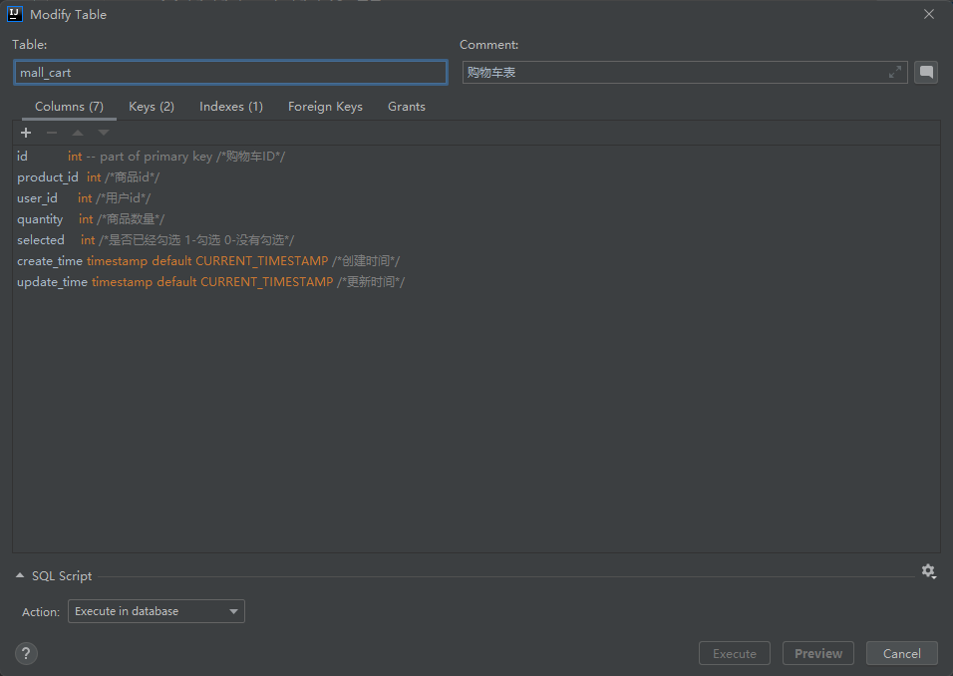Click the Preview button
This screenshot has width=953, height=676.
click(818, 653)
